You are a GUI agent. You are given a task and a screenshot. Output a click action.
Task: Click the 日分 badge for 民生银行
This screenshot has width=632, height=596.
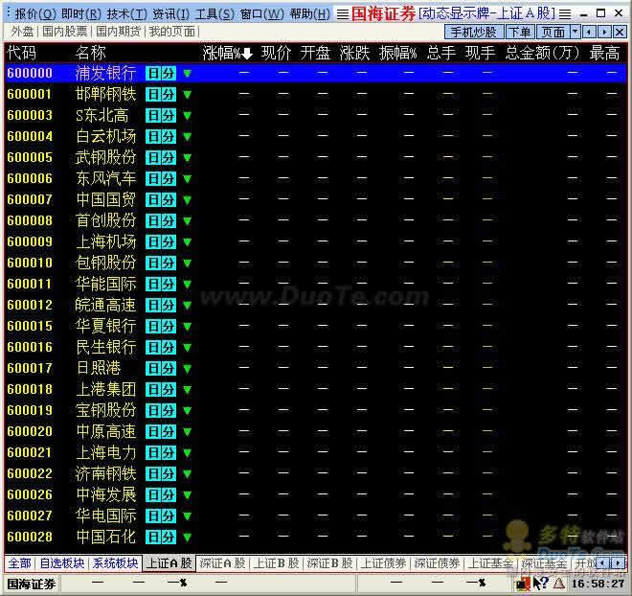[x=161, y=347]
